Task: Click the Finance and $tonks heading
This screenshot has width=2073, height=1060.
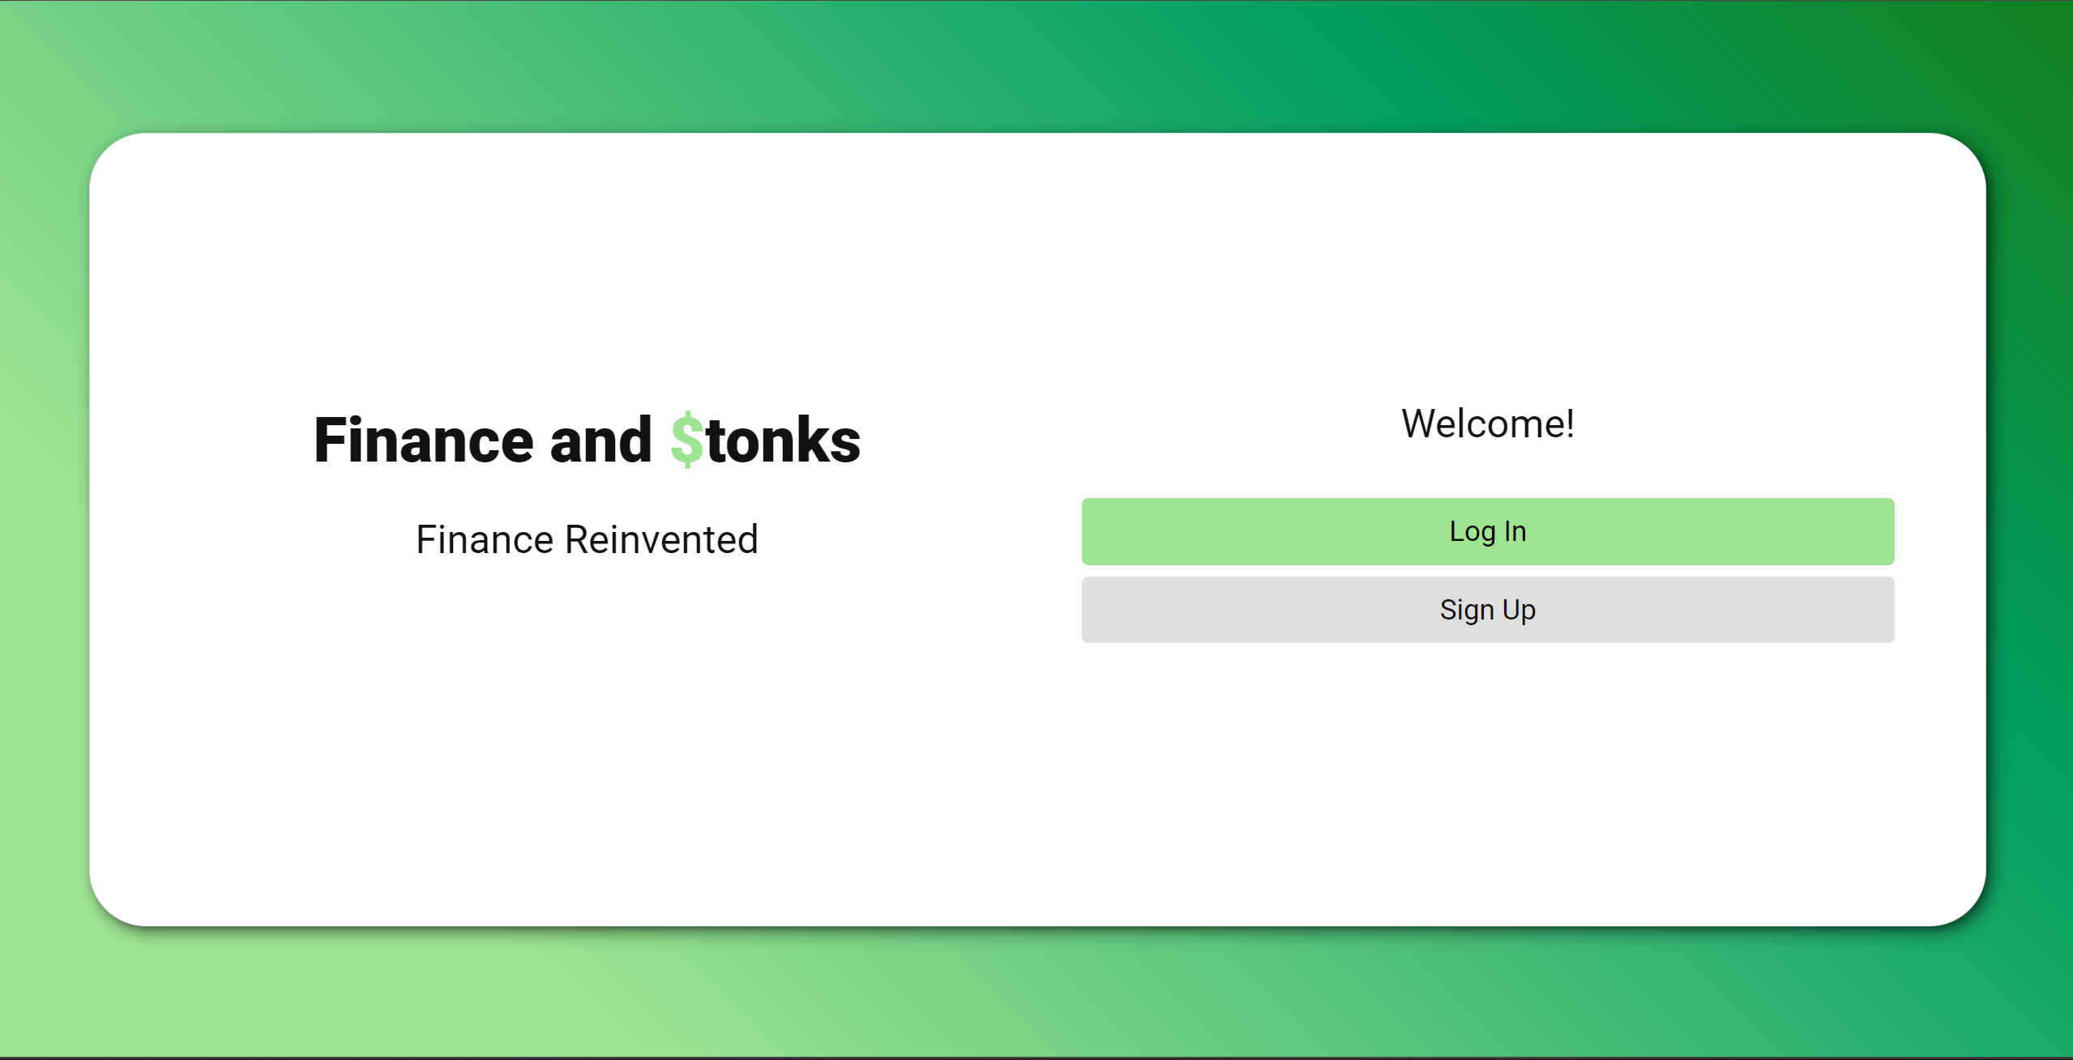Action: click(587, 440)
